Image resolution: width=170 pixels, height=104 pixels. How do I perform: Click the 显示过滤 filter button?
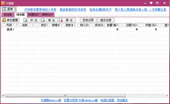[x=106, y=20]
